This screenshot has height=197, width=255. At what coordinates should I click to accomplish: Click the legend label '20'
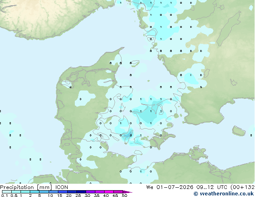[x=69, y=195]
